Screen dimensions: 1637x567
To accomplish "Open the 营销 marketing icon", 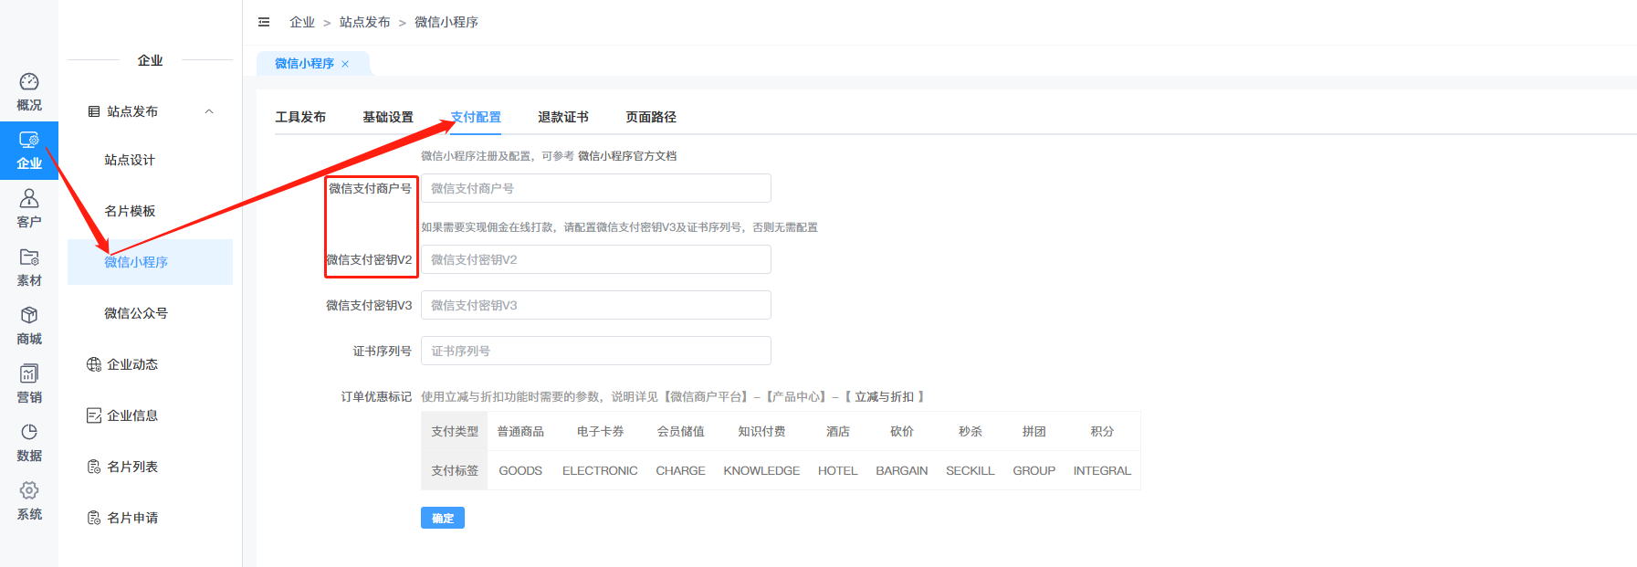I will point(29,374).
